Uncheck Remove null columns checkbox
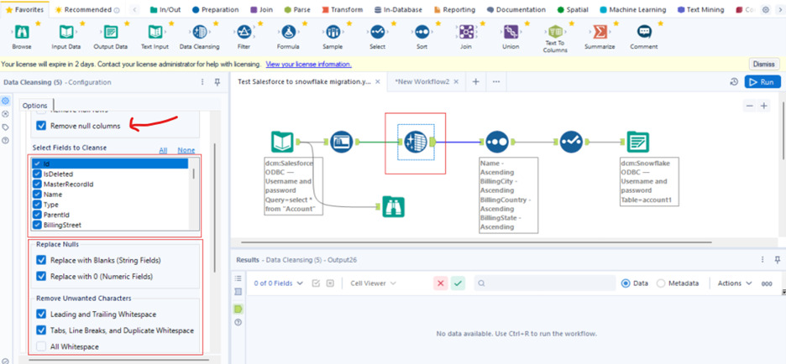786x364 pixels. click(x=41, y=126)
